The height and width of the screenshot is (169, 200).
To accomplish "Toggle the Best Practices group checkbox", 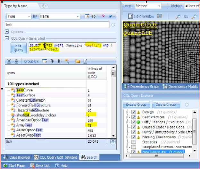I will [x=134, y=117].
